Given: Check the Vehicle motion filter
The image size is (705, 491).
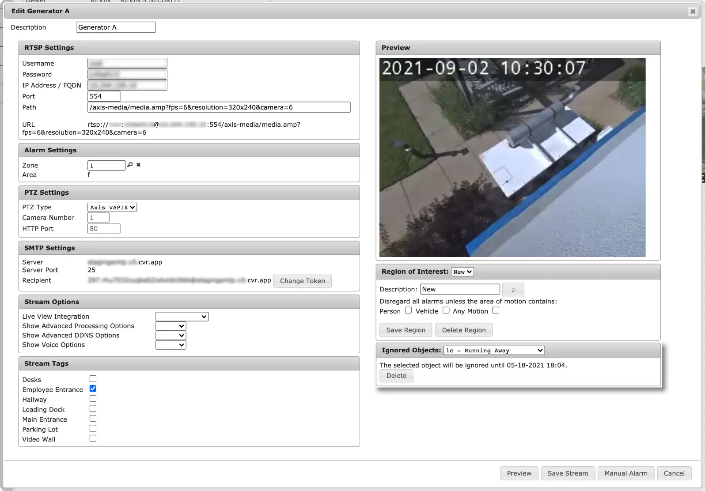Looking at the screenshot, I should point(446,310).
